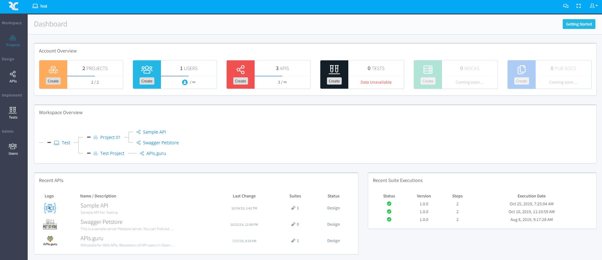Click the user avatar in Users card
The height and width of the screenshot is (260, 602).
point(185,82)
